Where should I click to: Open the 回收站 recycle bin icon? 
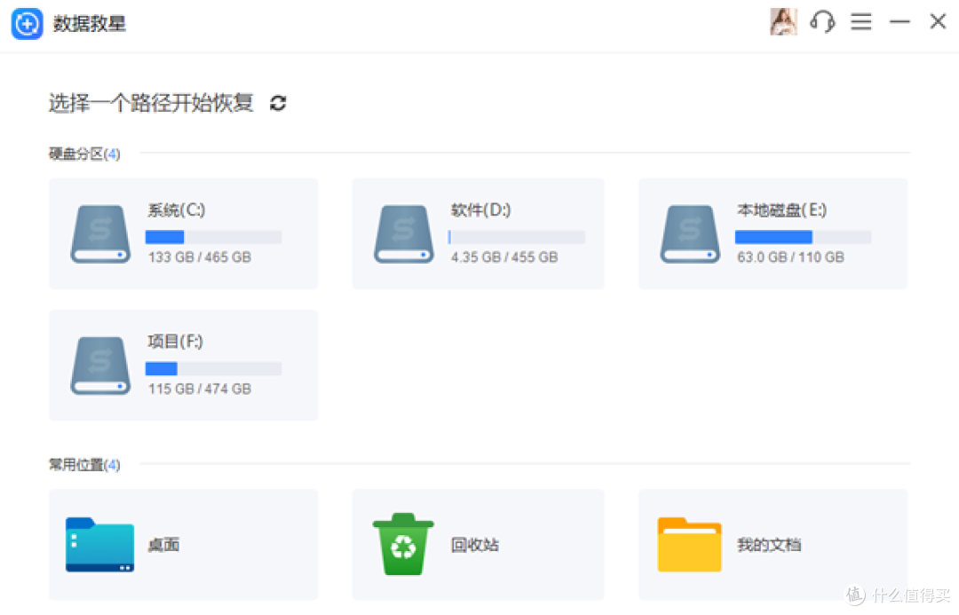pyautogui.click(x=403, y=544)
